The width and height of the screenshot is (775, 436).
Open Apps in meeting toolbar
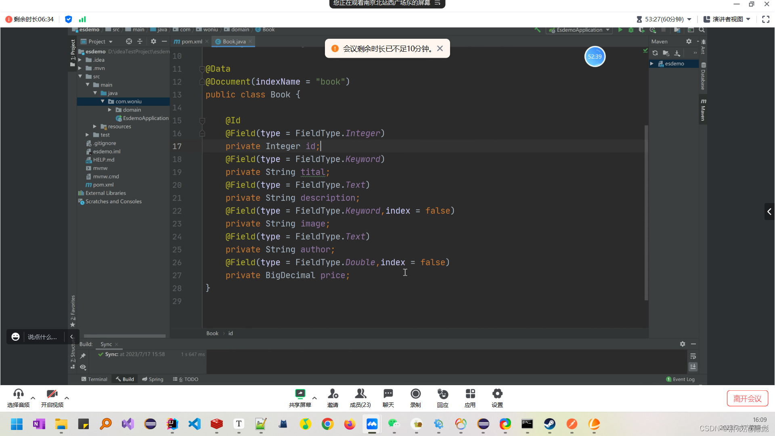coord(470,398)
